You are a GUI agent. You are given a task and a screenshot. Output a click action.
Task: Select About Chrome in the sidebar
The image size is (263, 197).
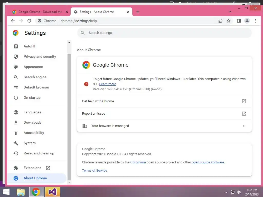coord(37,178)
